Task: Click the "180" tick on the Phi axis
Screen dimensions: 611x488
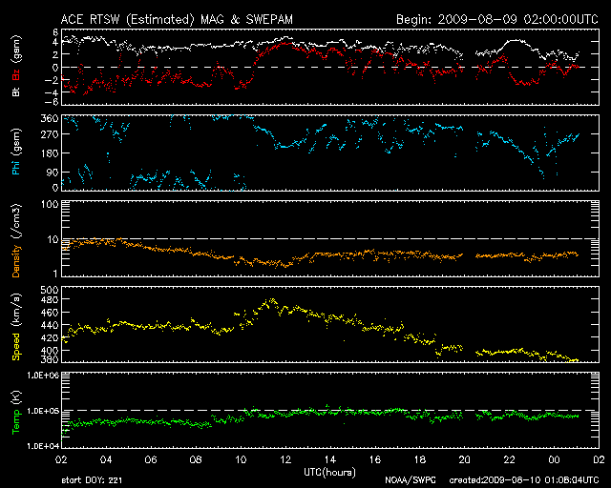Action: coord(50,153)
